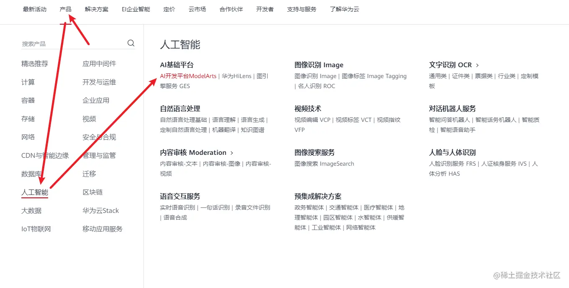Viewport: 569px width, 288px height.
Task: Go to 定价 in top navigation
Action: pyautogui.click(x=169, y=9)
